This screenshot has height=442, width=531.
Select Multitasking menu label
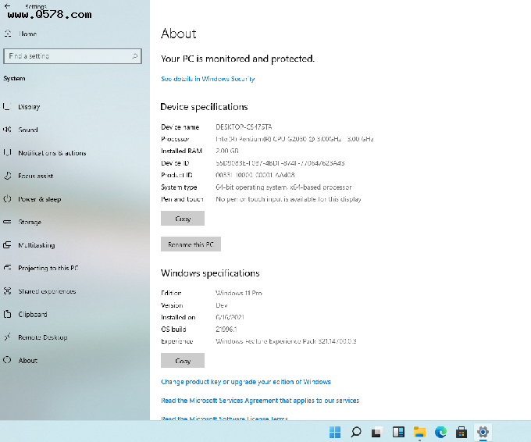(x=37, y=245)
